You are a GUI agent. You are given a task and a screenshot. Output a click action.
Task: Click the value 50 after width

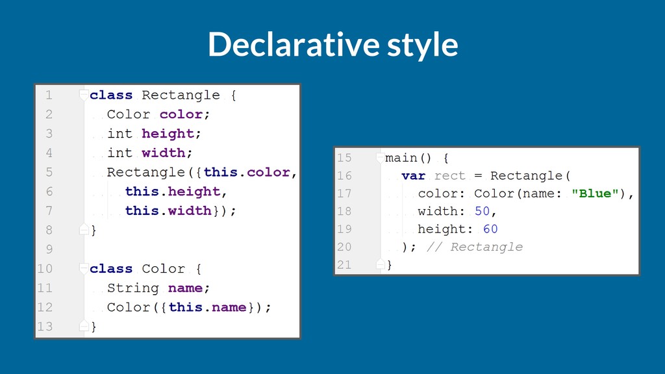pos(483,211)
